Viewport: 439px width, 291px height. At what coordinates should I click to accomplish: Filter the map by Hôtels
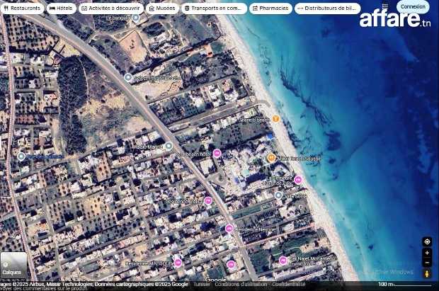coord(61,8)
